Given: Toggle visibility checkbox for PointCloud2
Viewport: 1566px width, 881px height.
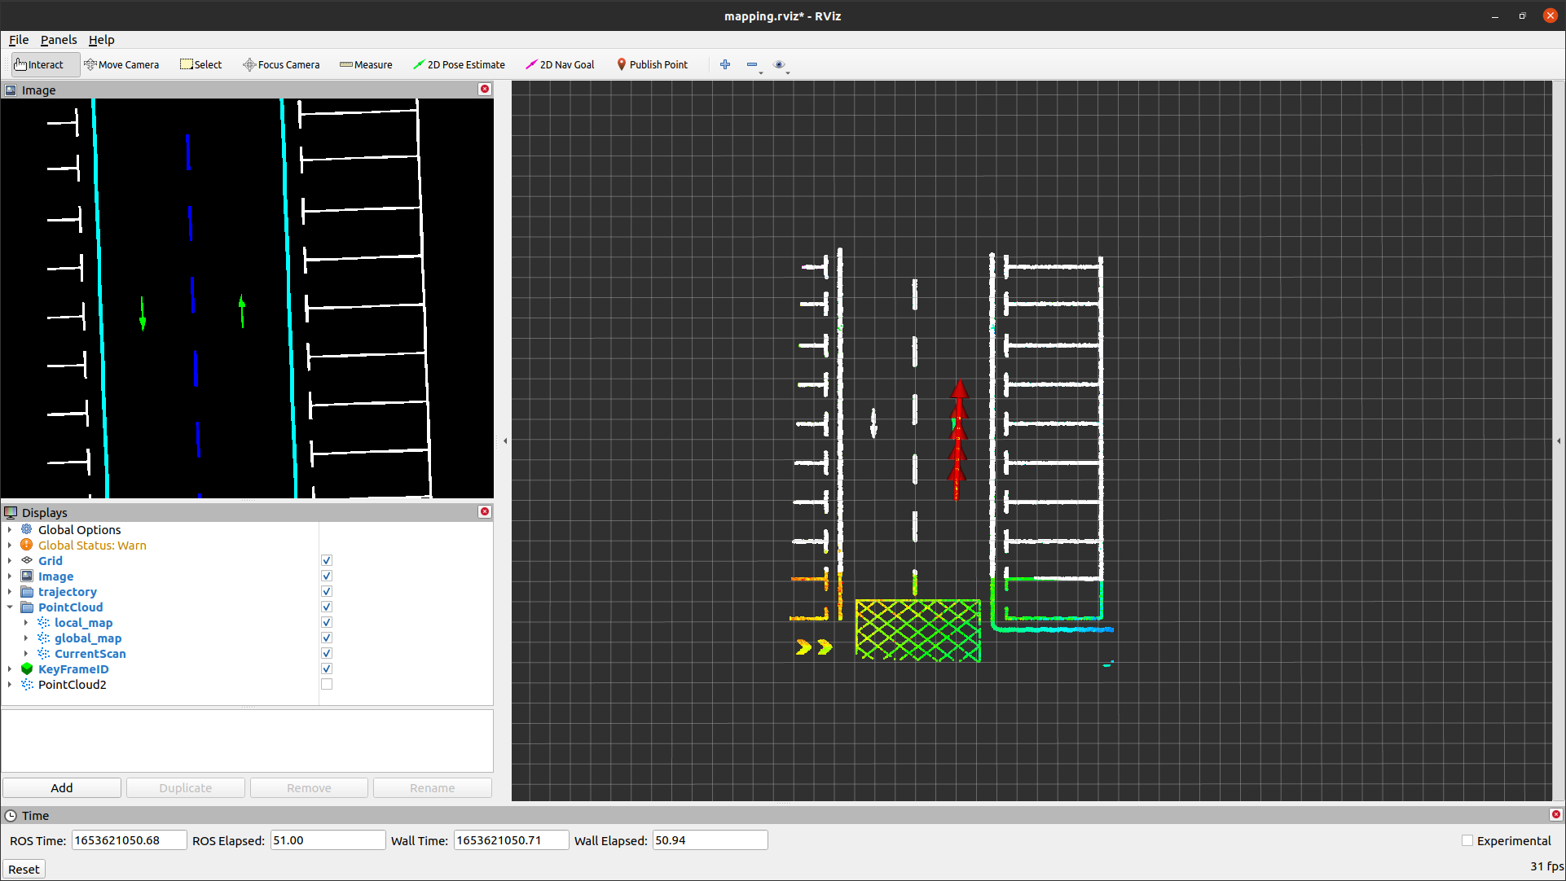Looking at the screenshot, I should pyautogui.click(x=328, y=685).
